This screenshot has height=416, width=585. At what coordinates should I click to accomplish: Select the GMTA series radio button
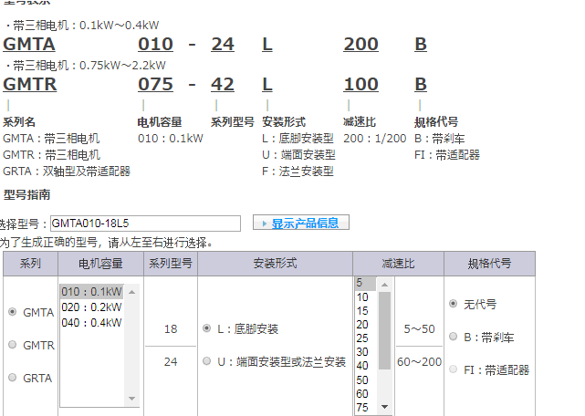(12, 311)
